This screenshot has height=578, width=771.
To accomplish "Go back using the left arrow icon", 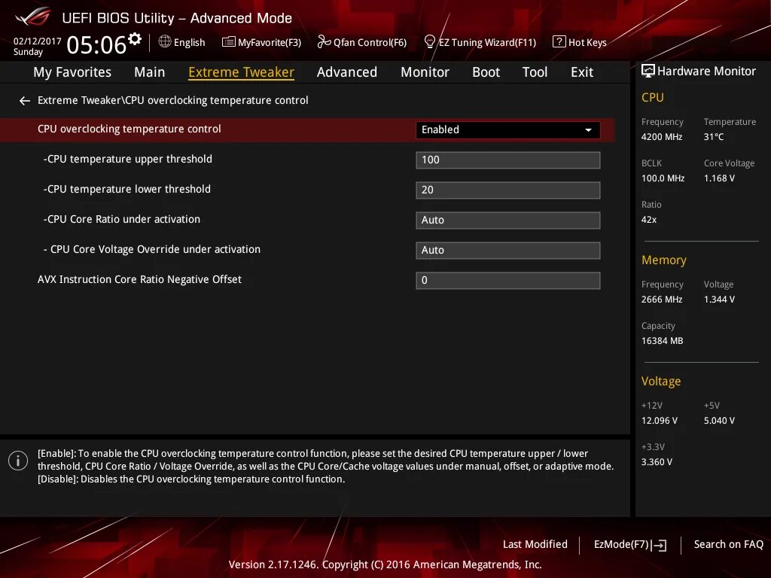I will pos(25,101).
